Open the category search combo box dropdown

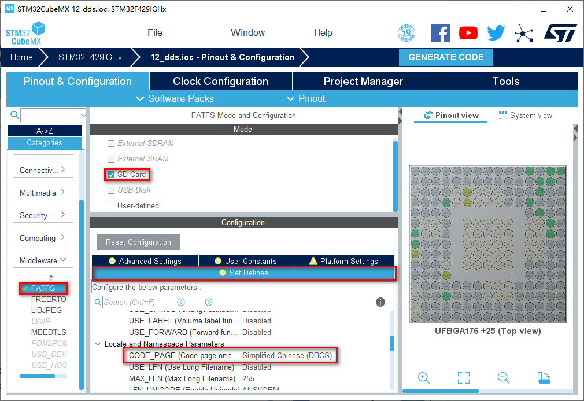pyautogui.click(x=83, y=115)
